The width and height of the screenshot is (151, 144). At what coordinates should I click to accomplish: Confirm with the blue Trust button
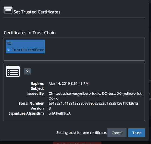click(136, 133)
